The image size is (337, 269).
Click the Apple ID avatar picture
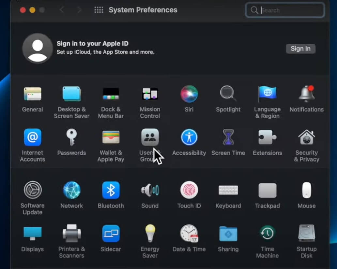coord(37,49)
